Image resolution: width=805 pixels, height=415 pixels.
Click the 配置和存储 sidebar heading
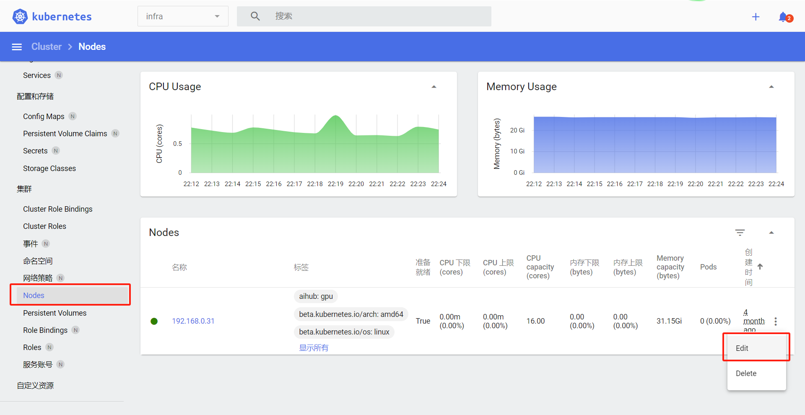coord(35,96)
